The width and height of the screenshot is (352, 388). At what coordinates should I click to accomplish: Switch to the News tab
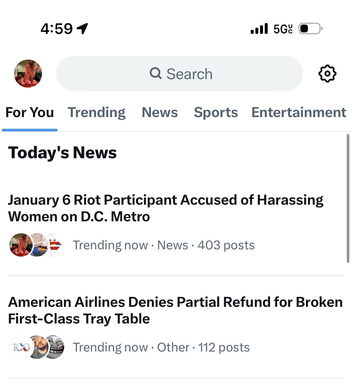(x=160, y=112)
